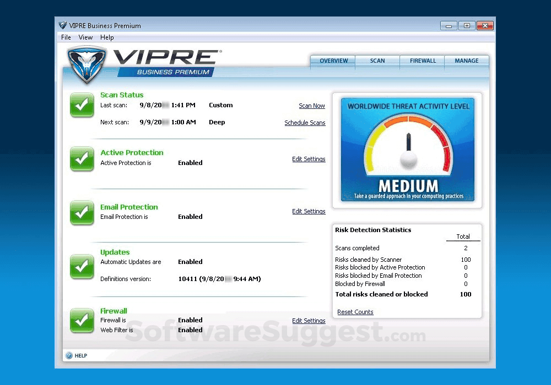Screen dimensions: 551x385
Task: Open the Help menu
Action: pos(107,37)
